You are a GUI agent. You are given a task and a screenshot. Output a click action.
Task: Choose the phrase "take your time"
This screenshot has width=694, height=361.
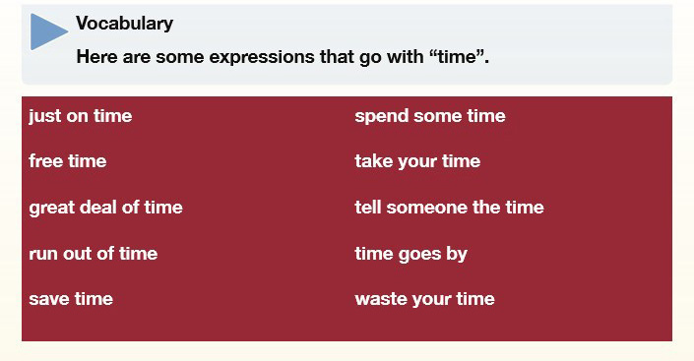tap(417, 161)
